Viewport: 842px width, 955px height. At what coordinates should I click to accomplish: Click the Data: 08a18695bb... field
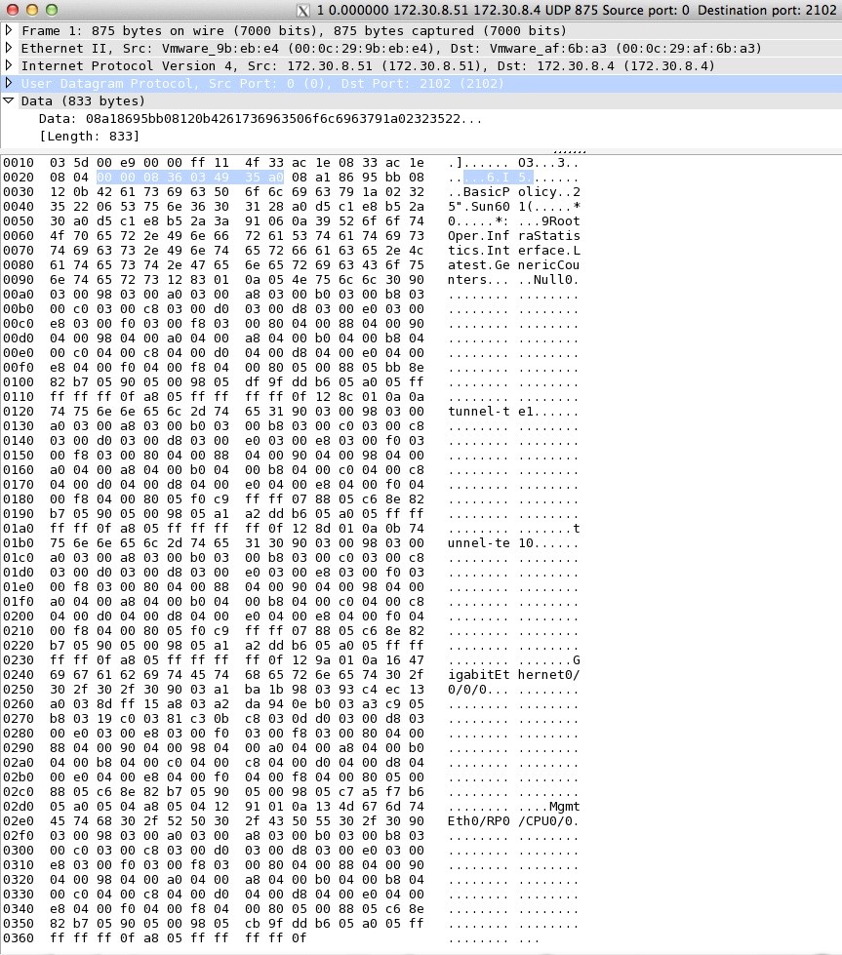260,118
